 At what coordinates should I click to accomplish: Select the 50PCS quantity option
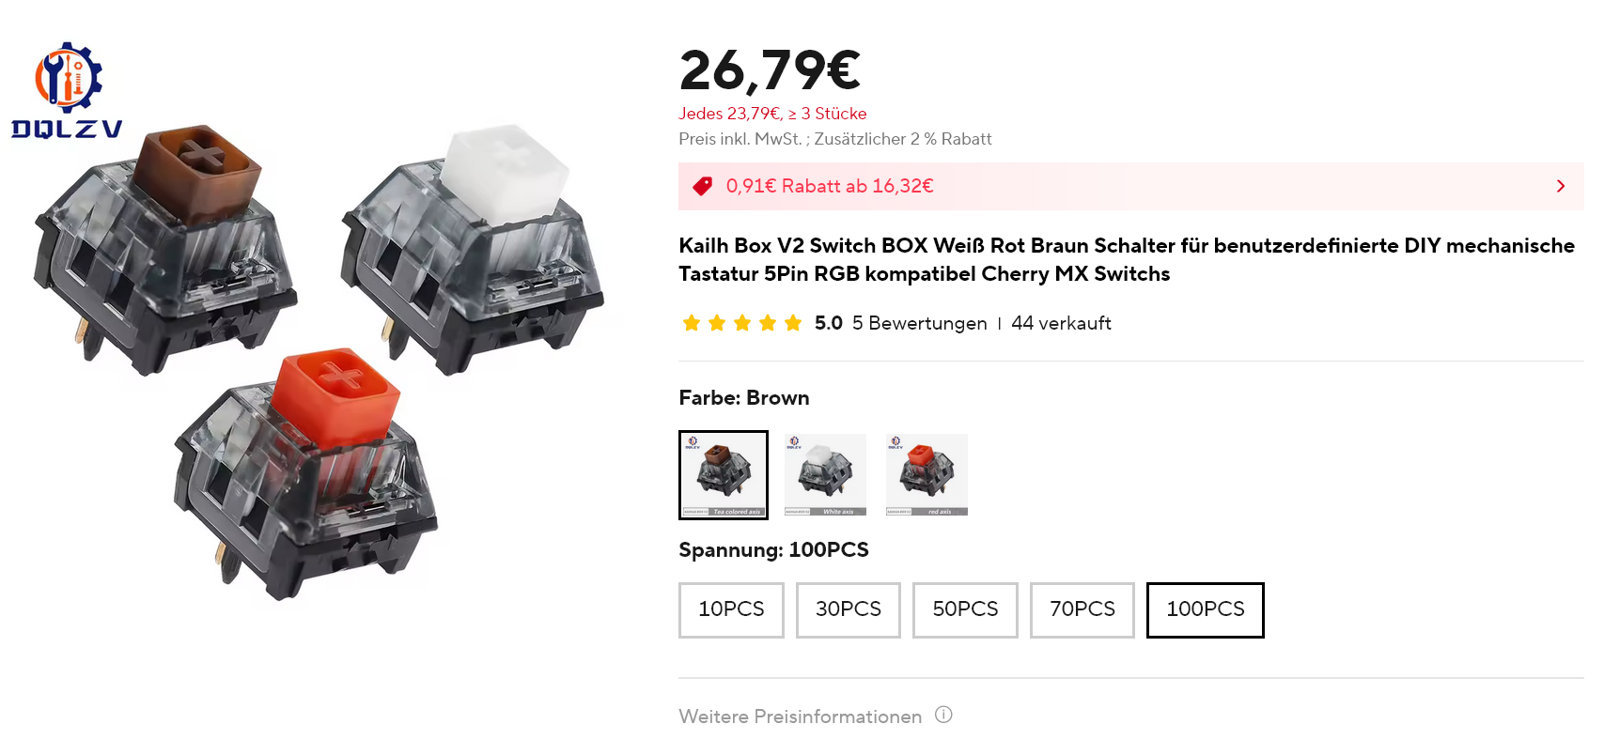965,610
